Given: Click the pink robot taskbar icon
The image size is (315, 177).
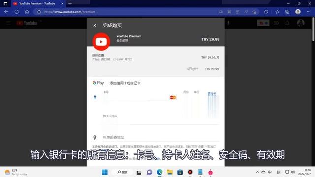Looking at the screenshot, I should click(210, 172).
